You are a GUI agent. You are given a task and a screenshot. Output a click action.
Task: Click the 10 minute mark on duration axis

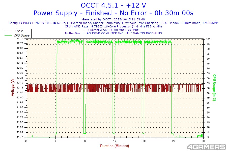(x=85, y=141)
